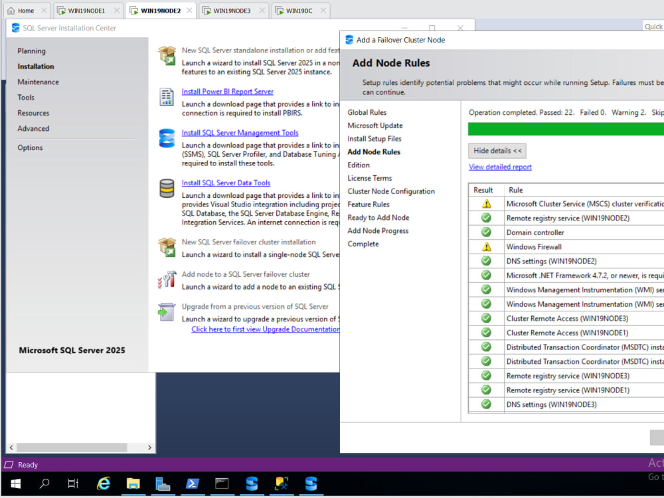Switch to the Home tab

pyautogui.click(x=27, y=11)
